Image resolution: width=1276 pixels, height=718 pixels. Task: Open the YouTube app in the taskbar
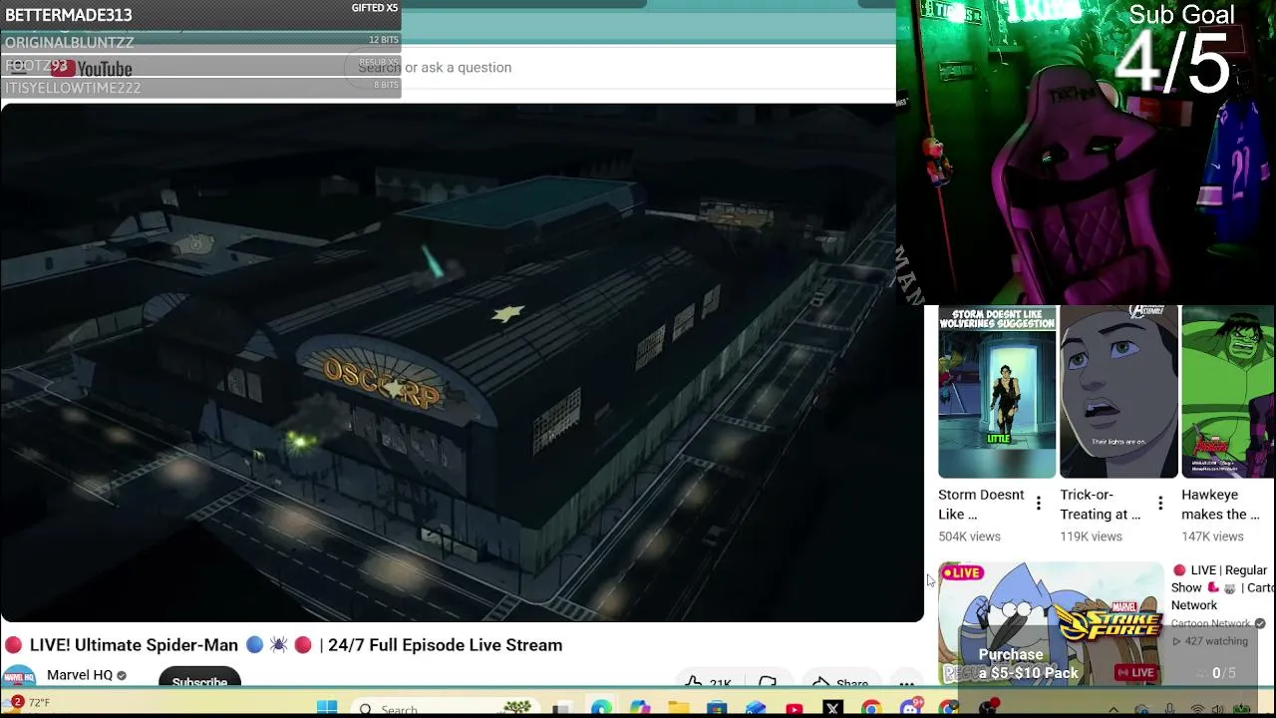click(795, 709)
